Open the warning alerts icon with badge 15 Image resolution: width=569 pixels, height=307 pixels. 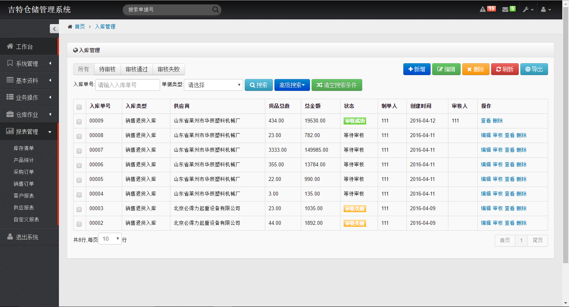[x=483, y=9]
